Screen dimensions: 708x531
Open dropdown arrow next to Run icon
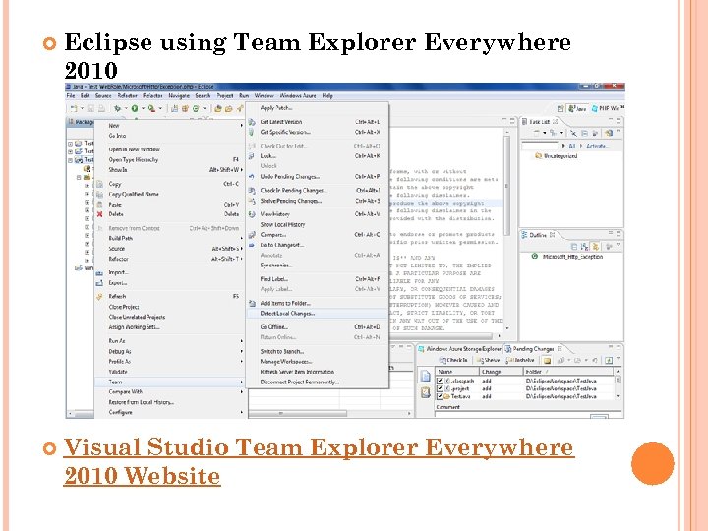[143, 108]
